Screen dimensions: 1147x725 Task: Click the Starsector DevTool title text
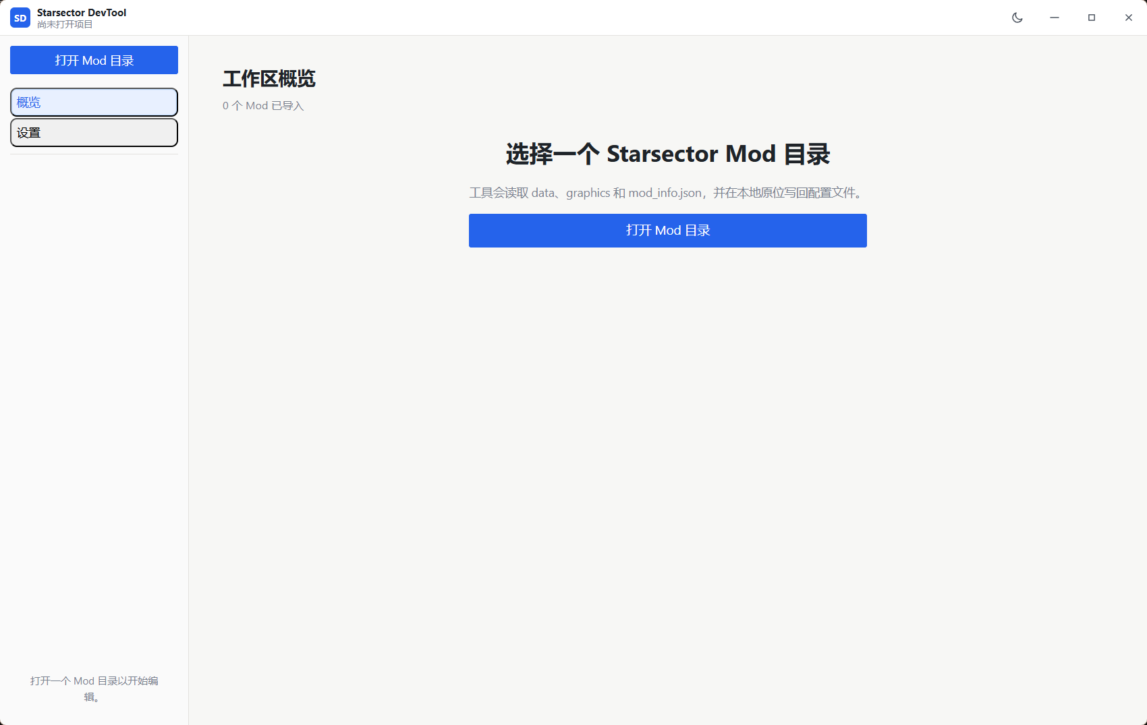coord(82,13)
